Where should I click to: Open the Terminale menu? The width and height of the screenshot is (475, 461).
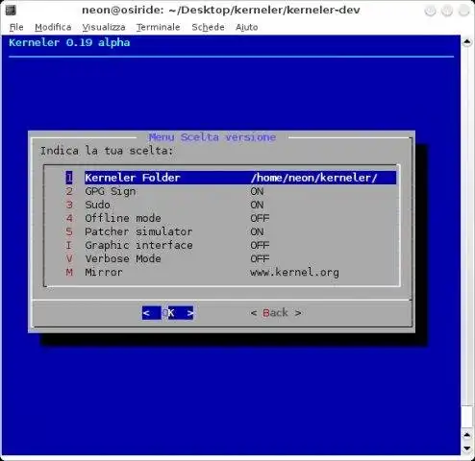tap(158, 27)
